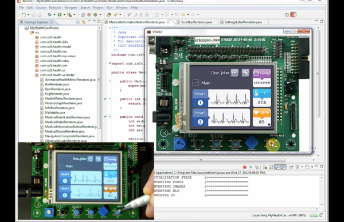Open the New Class dropdown arrow

click(100, 15)
